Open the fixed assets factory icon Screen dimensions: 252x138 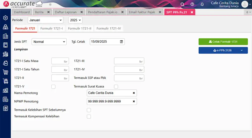6,90
